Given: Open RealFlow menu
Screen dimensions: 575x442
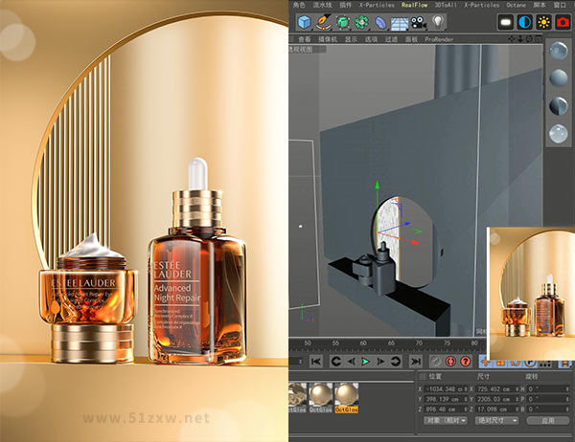Looking at the screenshot, I should pyautogui.click(x=414, y=5).
